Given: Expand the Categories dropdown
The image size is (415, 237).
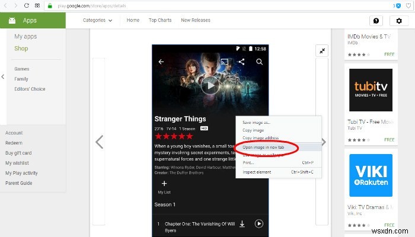Looking at the screenshot, I should 97,20.
